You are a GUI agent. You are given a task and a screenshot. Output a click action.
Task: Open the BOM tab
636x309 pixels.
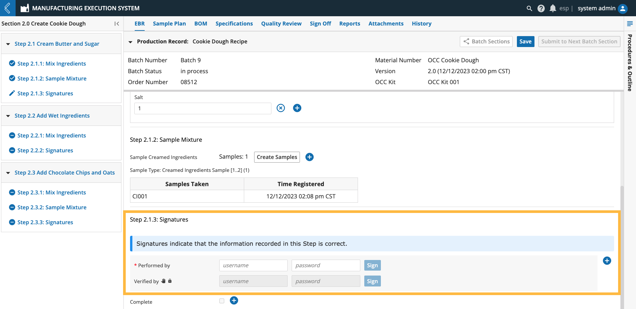tap(201, 24)
